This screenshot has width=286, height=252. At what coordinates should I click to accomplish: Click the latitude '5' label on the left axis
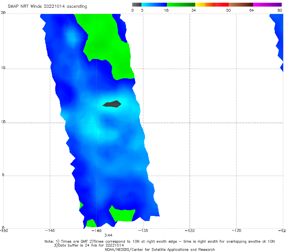point(3,175)
